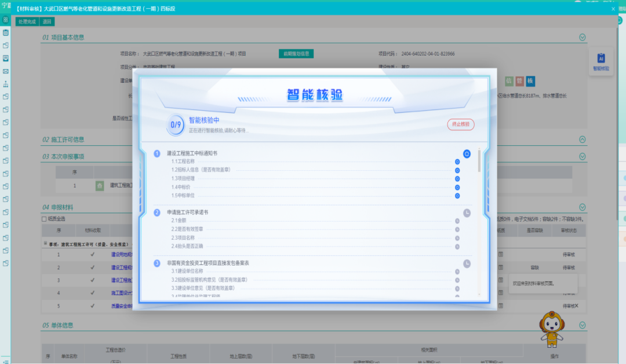Screen dimensions: 626x364
Task: Click the 0/9 verification progress indicator
Action: point(176,124)
